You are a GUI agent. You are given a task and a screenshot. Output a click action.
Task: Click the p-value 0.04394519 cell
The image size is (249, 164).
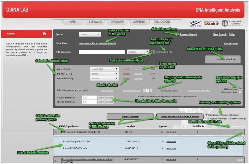point(132,148)
